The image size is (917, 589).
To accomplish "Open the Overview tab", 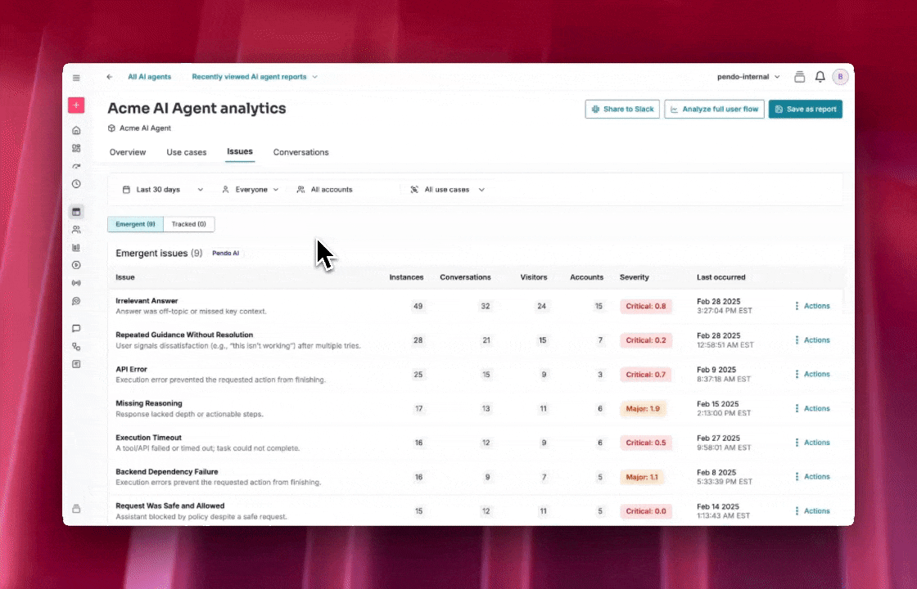I will pos(128,152).
